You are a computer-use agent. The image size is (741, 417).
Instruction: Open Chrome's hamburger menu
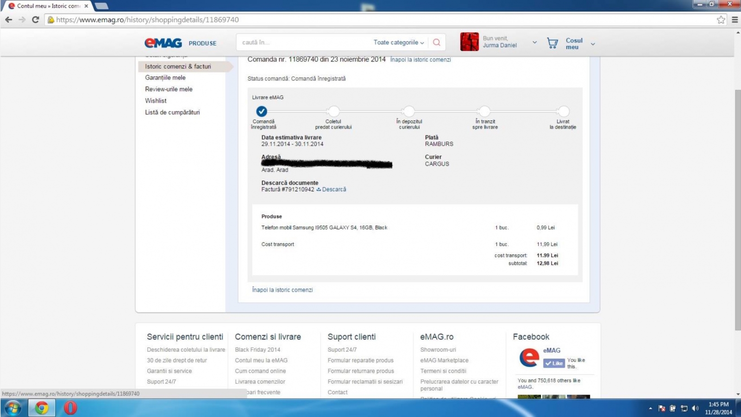coord(735,20)
